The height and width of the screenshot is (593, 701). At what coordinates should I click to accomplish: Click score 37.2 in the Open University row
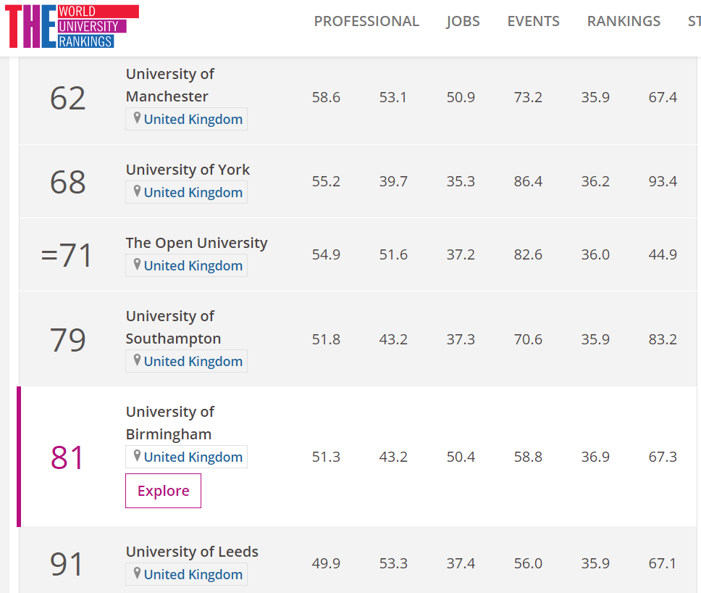461,254
